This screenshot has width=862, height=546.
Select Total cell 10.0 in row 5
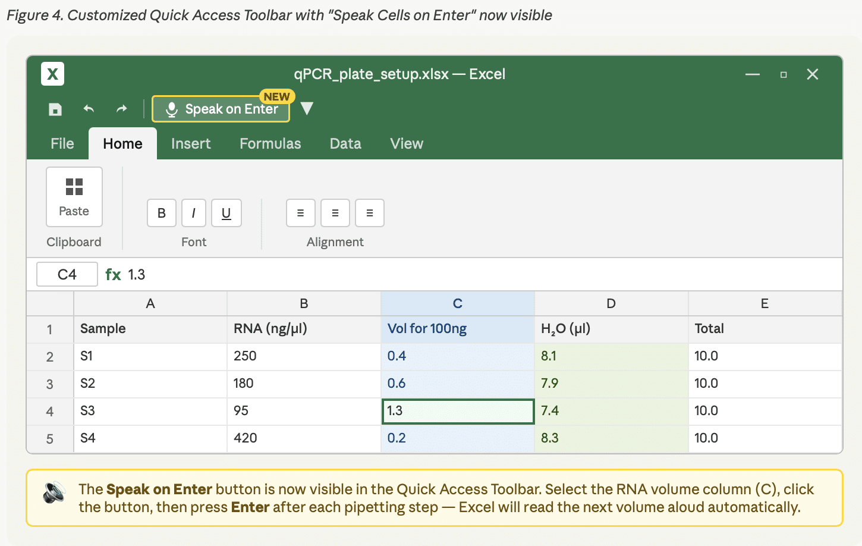click(x=765, y=438)
